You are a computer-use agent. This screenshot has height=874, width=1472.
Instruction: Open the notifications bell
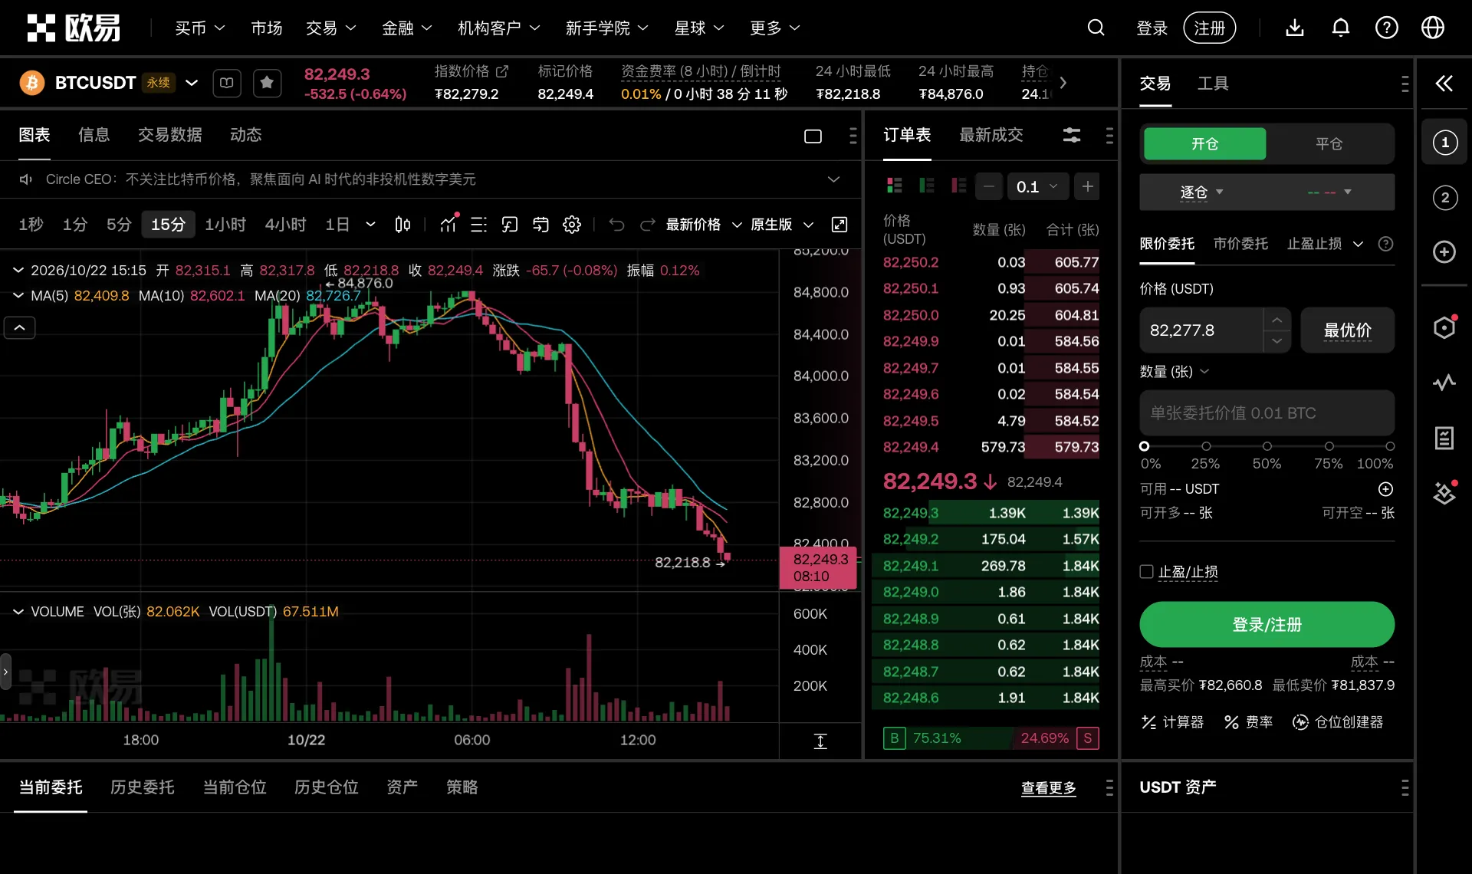(x=1340, y=28)
